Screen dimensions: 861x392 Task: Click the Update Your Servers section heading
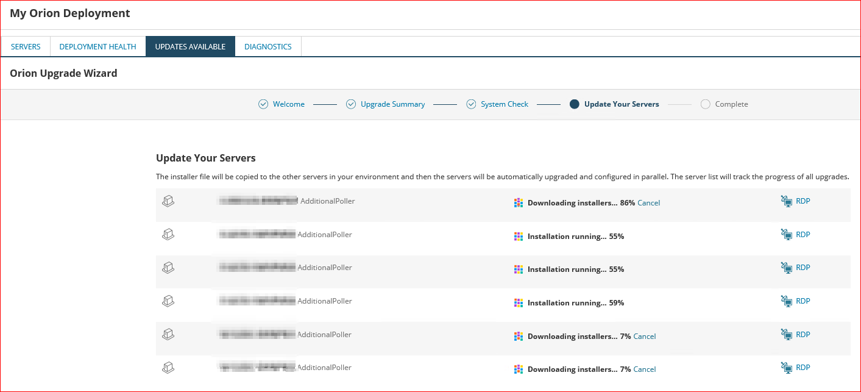point(206,158)
